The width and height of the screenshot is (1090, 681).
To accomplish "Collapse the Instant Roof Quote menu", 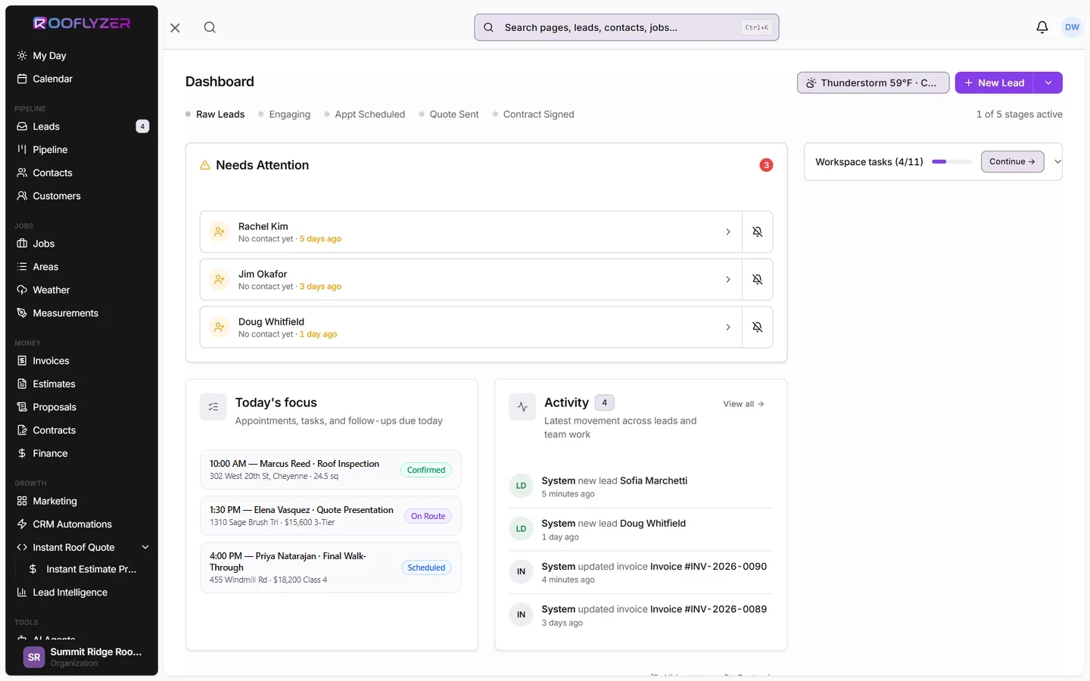I will coord(145,547).
